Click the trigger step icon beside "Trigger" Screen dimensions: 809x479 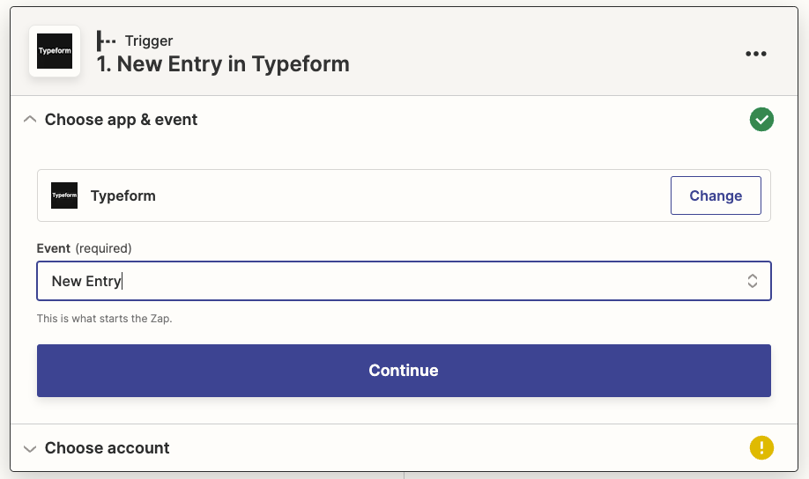tap(107, 41)
